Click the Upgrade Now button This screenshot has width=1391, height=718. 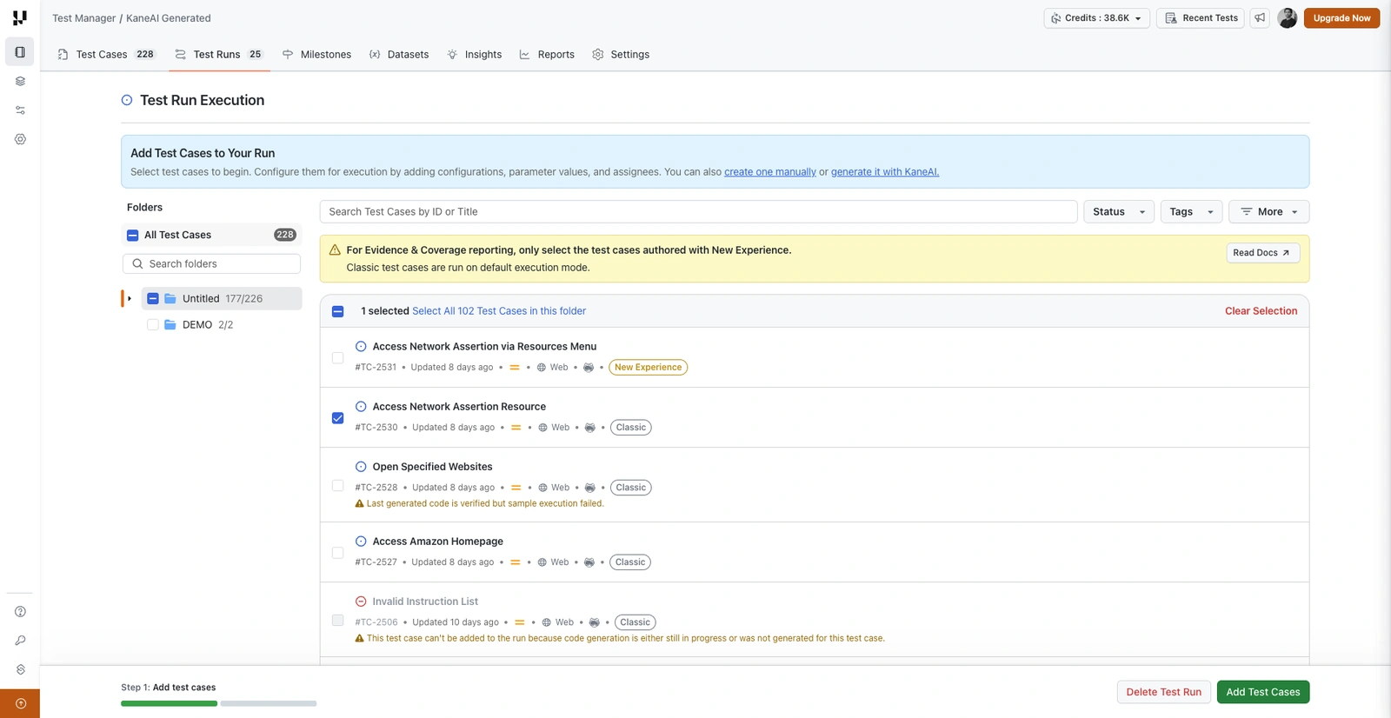click(1341, 17)
